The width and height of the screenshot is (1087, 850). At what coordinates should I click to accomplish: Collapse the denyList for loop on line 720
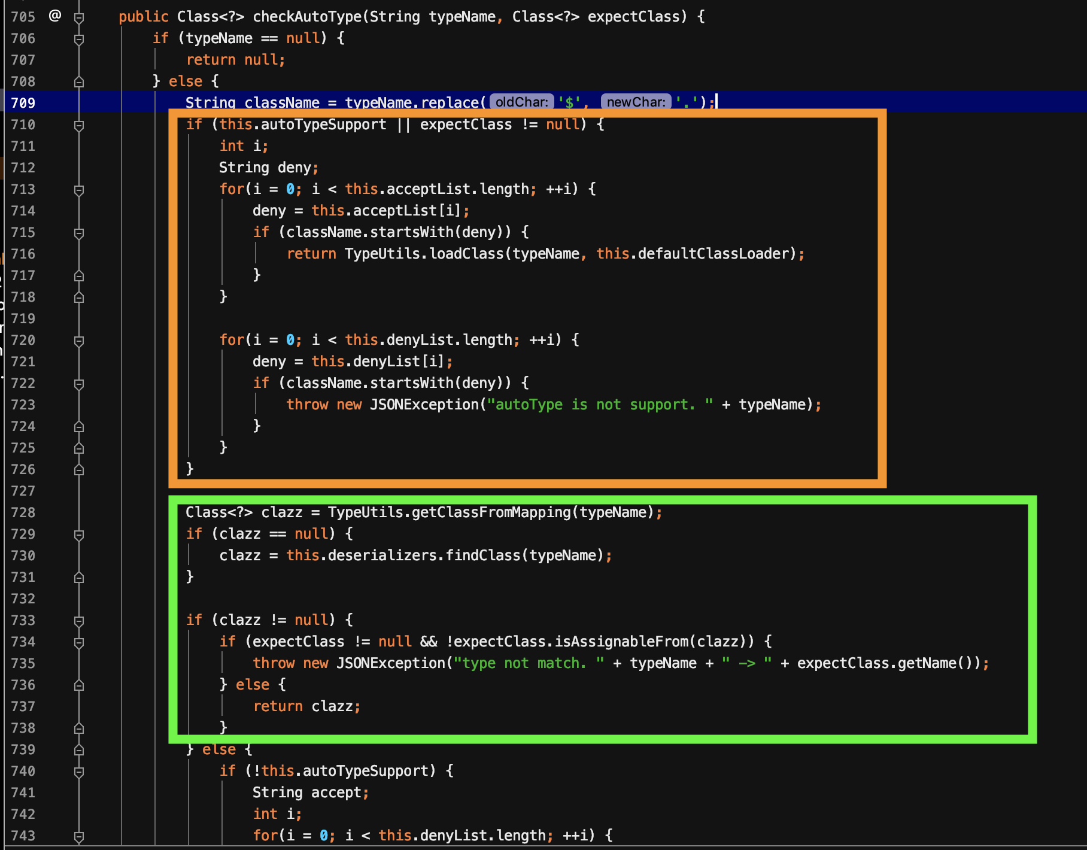[78, 341]
